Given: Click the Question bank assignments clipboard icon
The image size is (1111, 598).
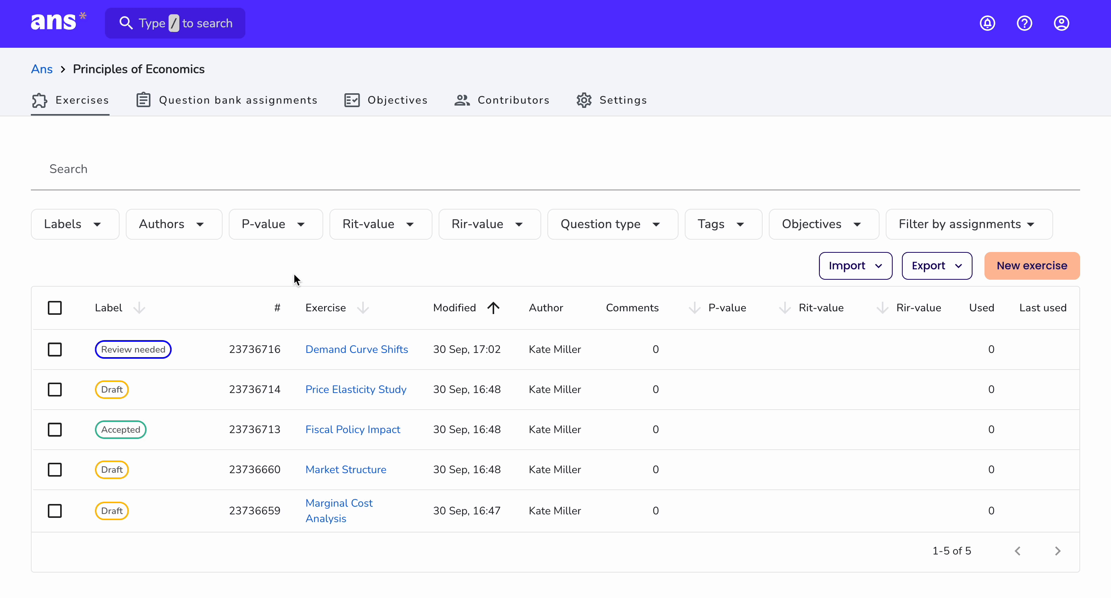Looking at the screenshot, I should tap(143, 100).
